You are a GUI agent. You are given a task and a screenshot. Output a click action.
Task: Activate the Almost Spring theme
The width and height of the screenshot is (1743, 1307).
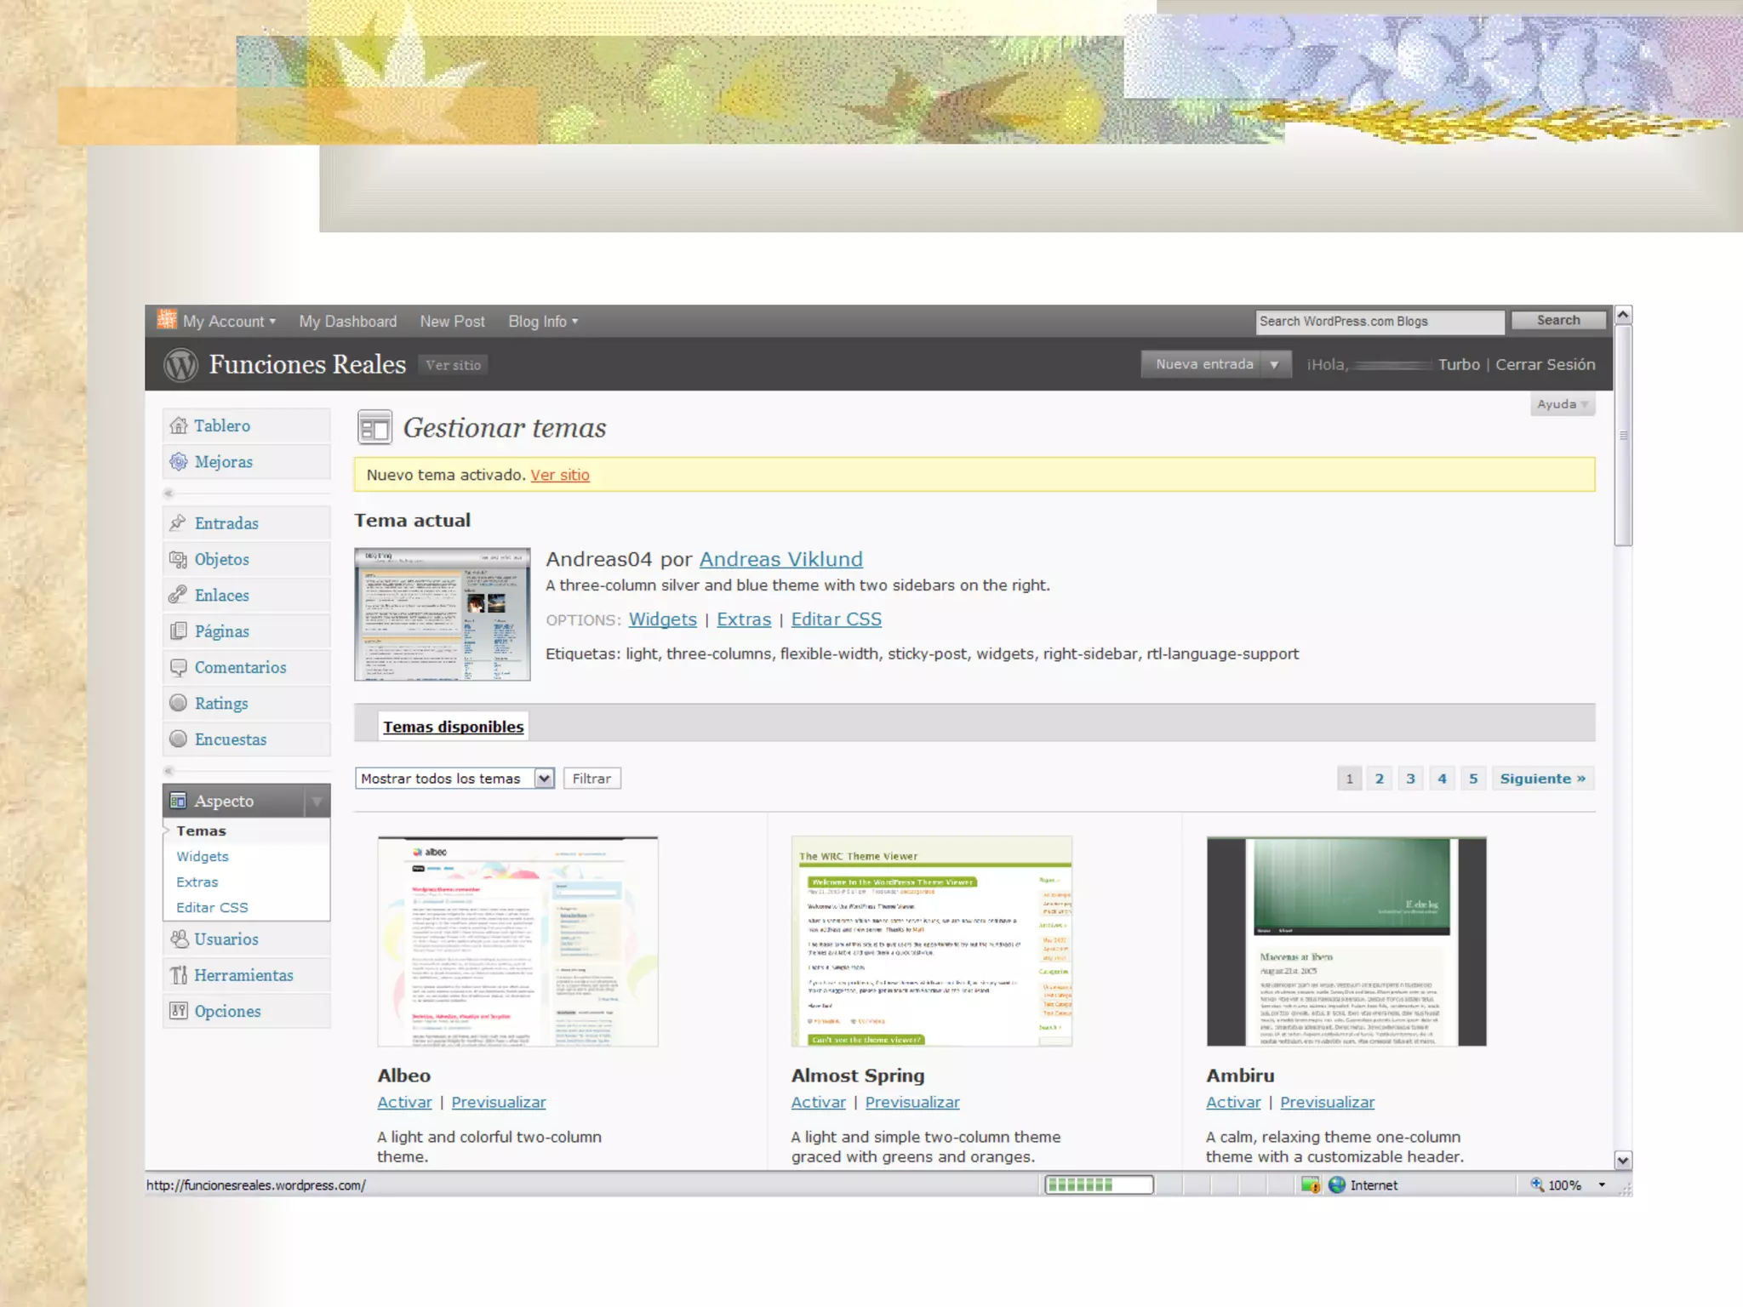818,1102
